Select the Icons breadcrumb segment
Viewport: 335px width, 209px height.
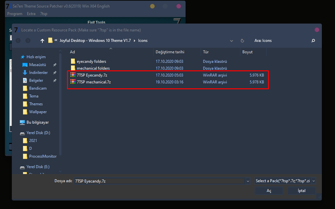[143, 41]
